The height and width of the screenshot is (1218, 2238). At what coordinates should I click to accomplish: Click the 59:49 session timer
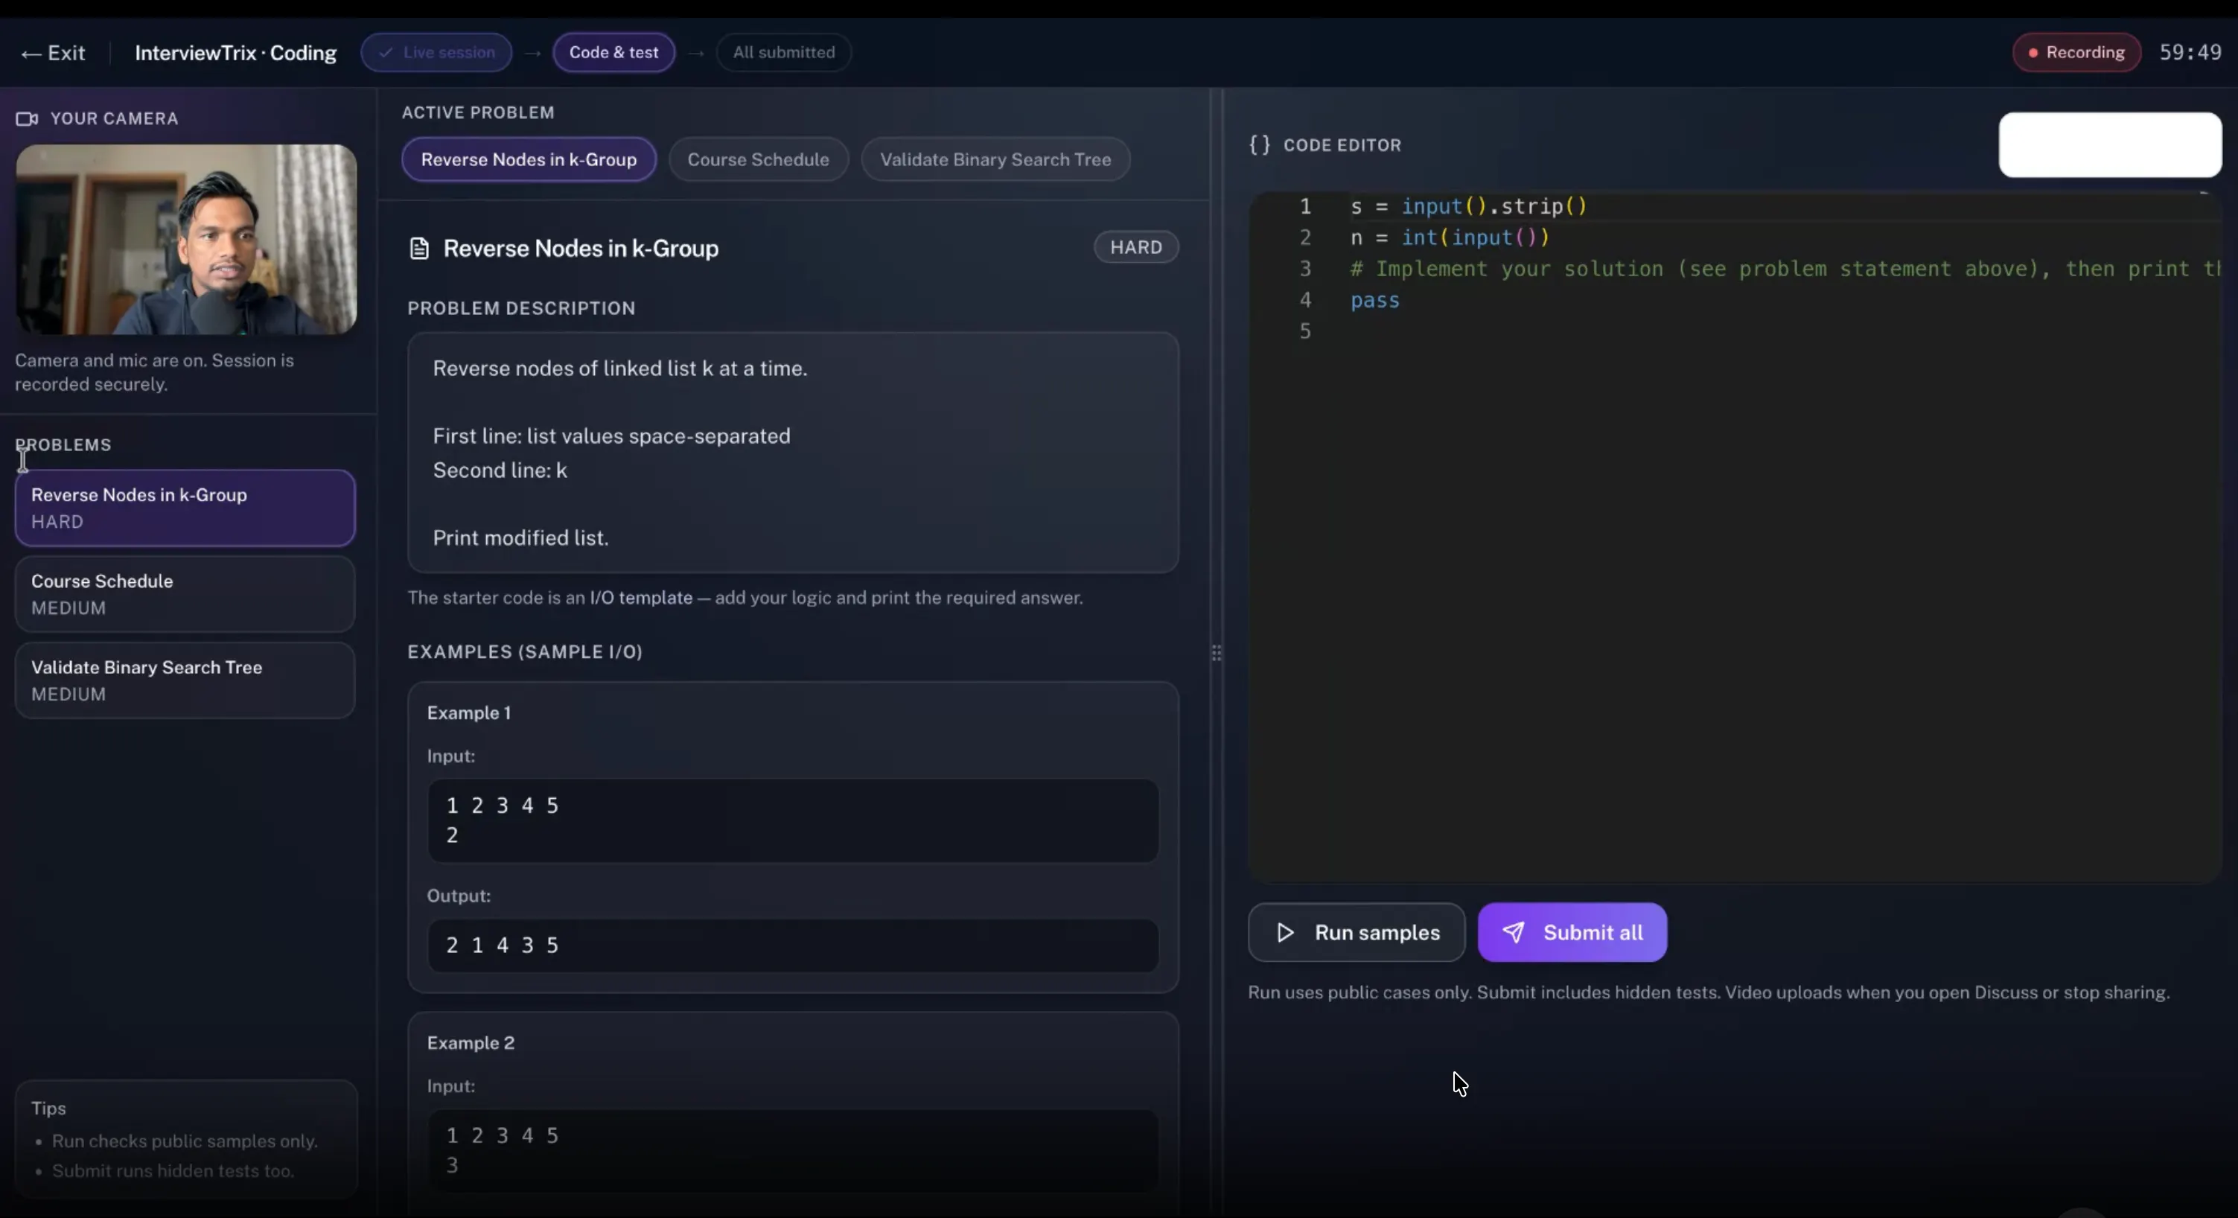click(2190, 53)
